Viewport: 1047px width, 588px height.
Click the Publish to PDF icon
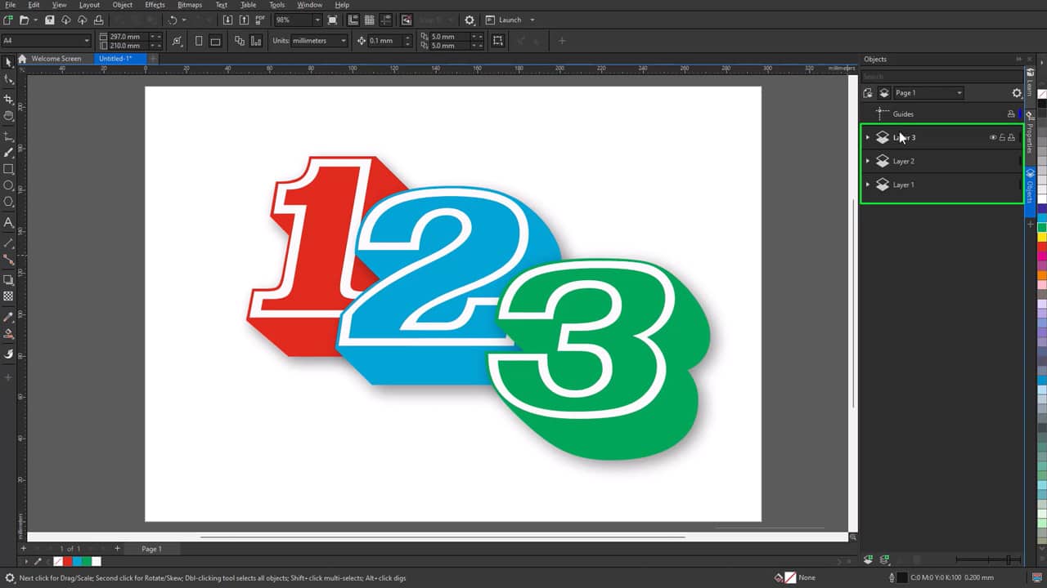pos(259,20)
